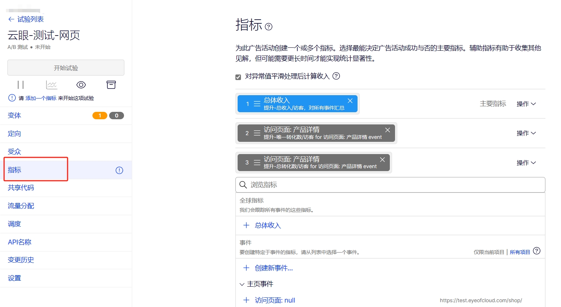This screenshot has width=561, height=307.
Task: Remove the 总体收入 metric card
Action: pos(350,101)
